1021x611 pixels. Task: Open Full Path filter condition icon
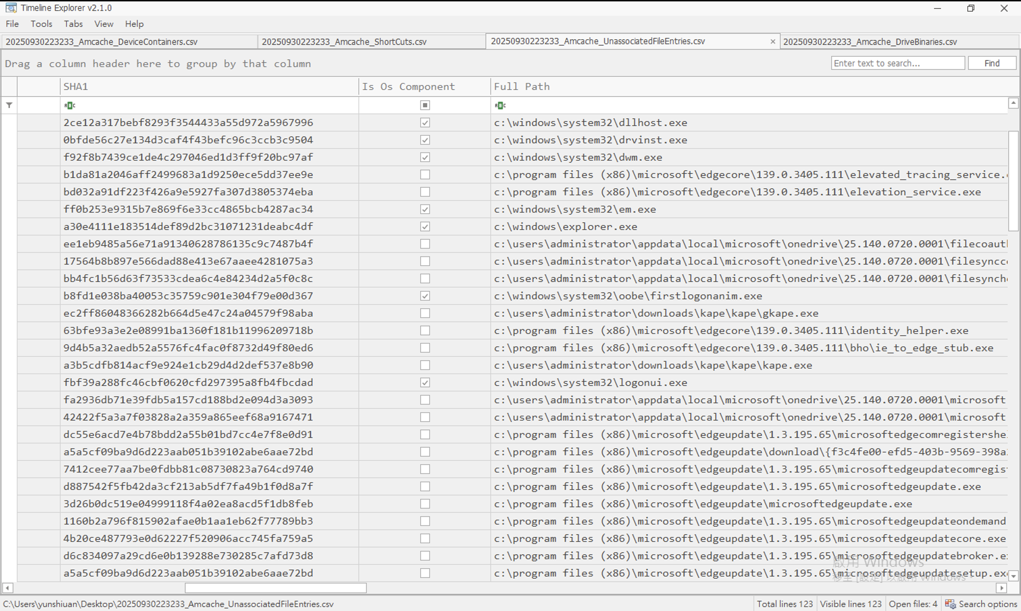500,105
